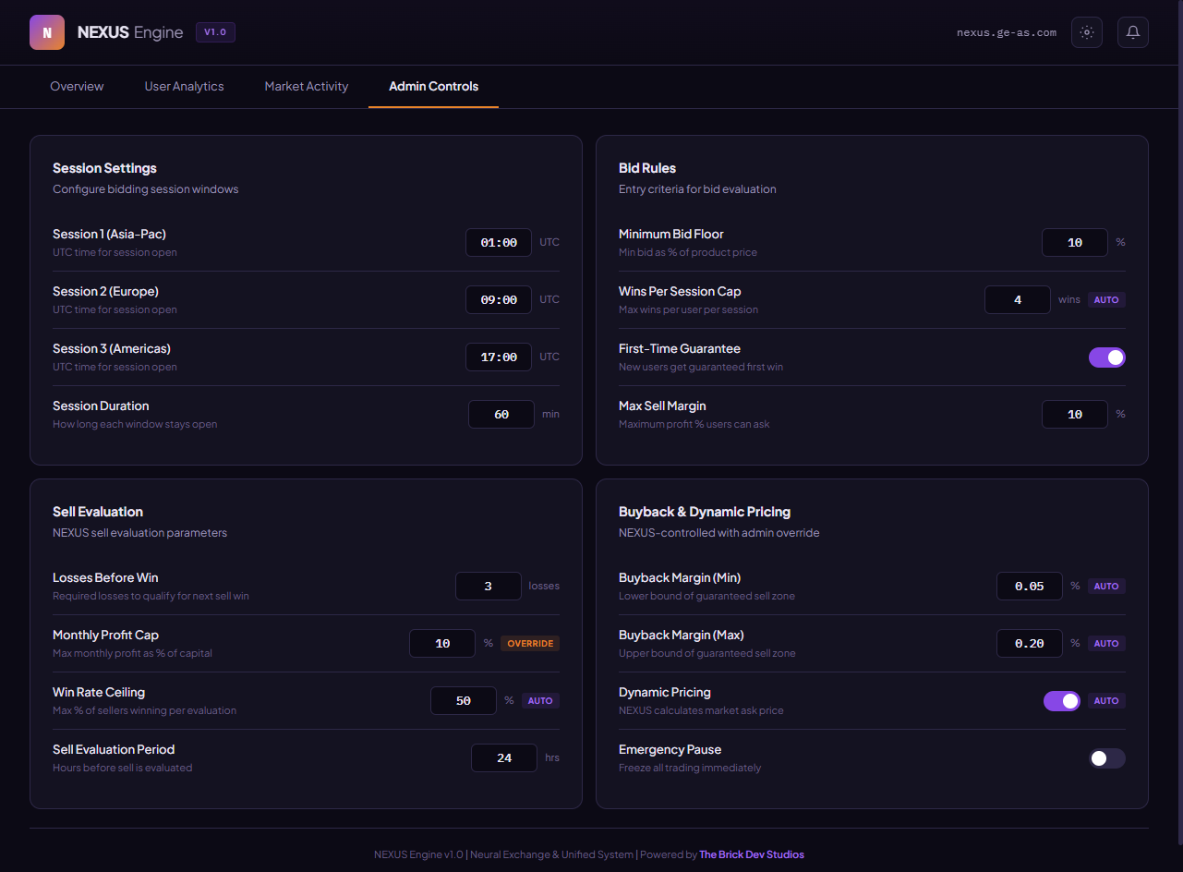
Task: Click the Session Duration minutes field
Action: [501, 415]
